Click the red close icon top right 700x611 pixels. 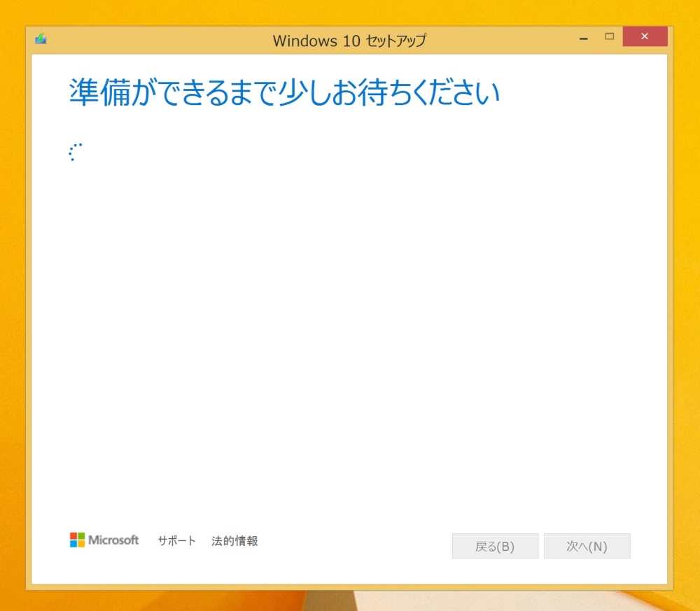point(644,36)
